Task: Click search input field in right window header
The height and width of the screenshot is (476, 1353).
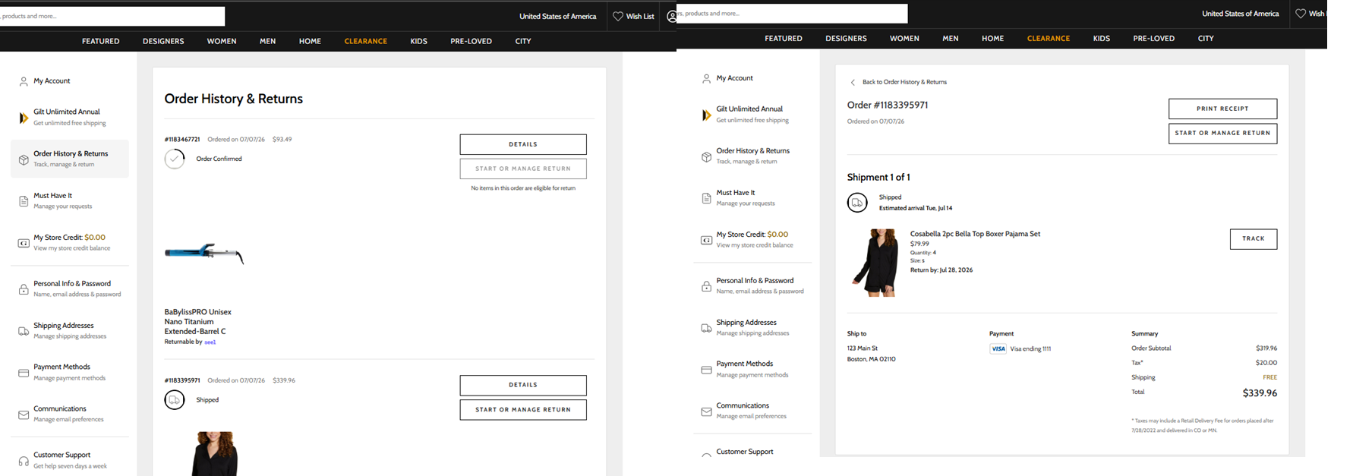Action: click(x=792, y=13)
